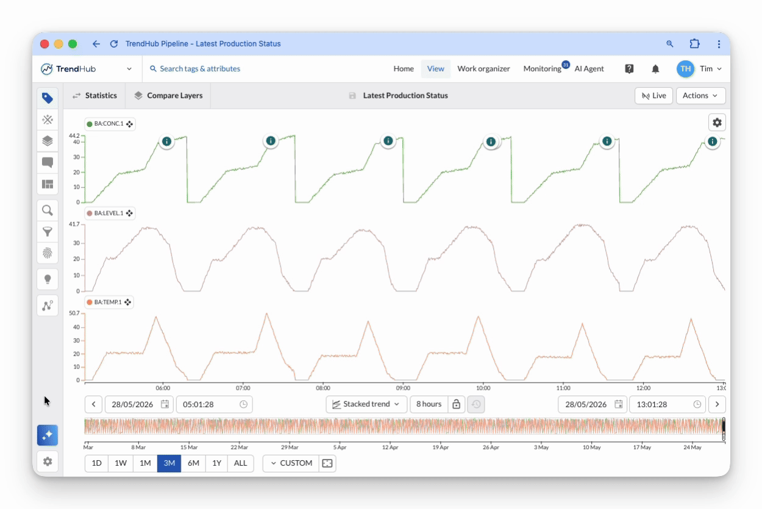Image resolution: width=762 pixels, height=509 pixels.
Task: Step the time window backward
Action: [x=93, y=404]
